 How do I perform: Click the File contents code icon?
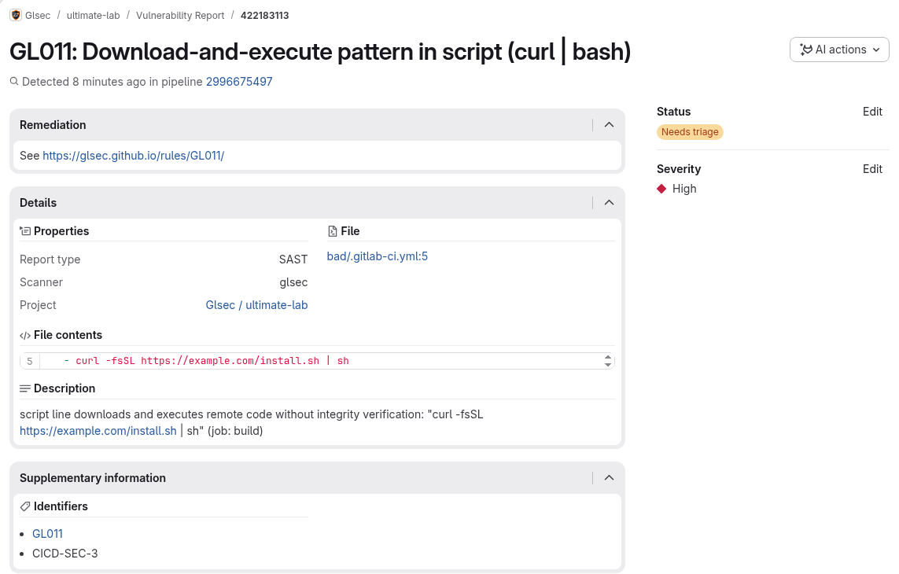(x=25, y=336)
